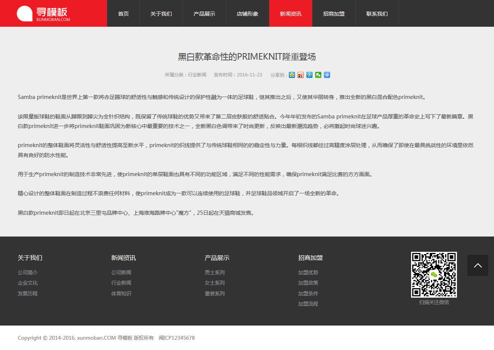Click footer heading 产品展示
The width and height of the screenshot is (494, 350).
coord(217,258)
